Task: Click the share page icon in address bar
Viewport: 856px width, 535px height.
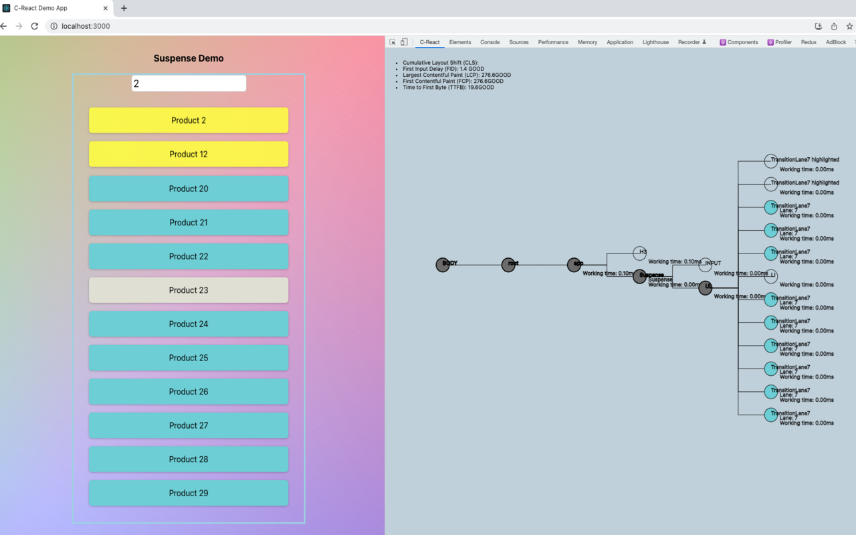Action: tap(834, 26)
